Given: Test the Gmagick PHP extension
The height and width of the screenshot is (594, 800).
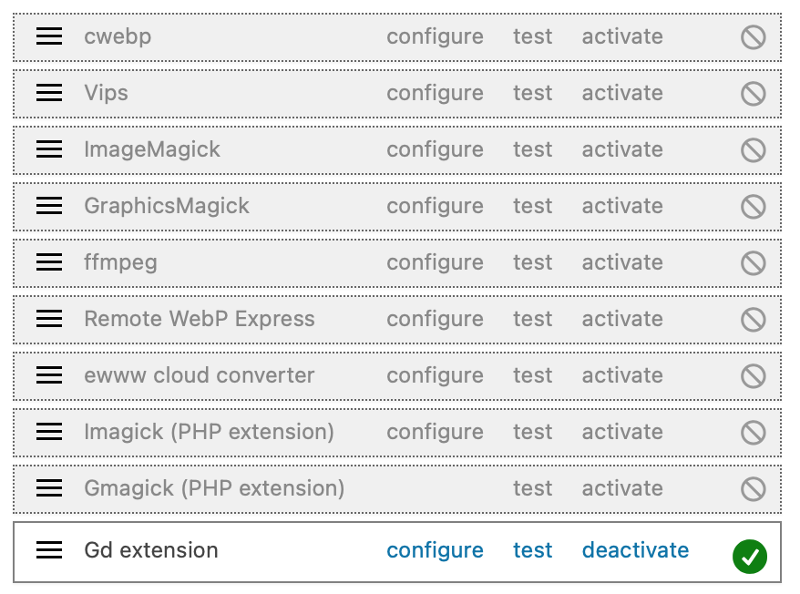Looking at the screenshot, I should pos(533,488).
